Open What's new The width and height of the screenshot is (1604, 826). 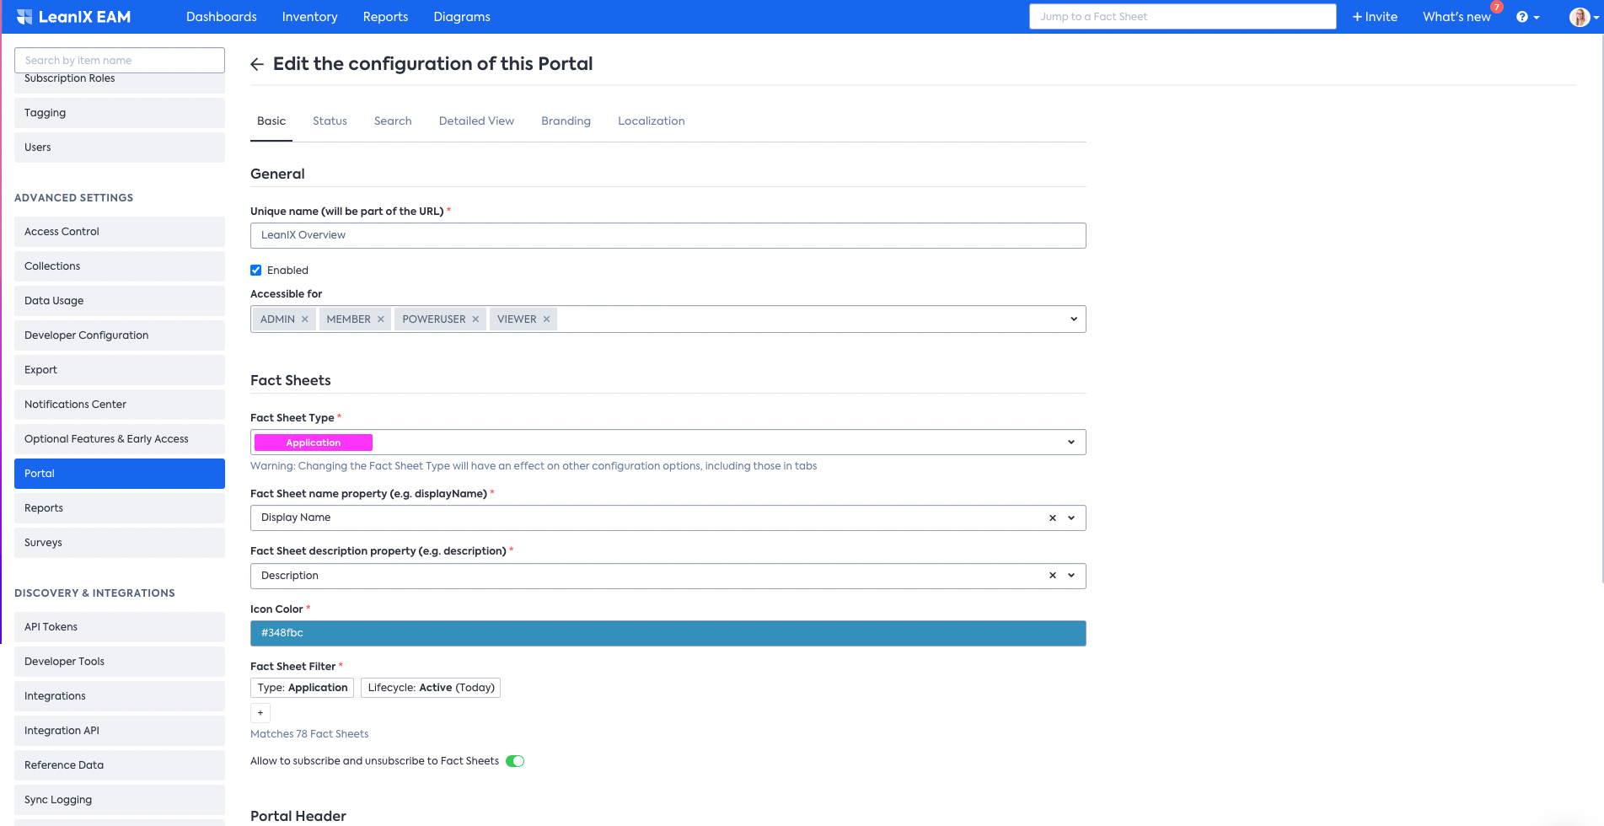click(1456, 17)
